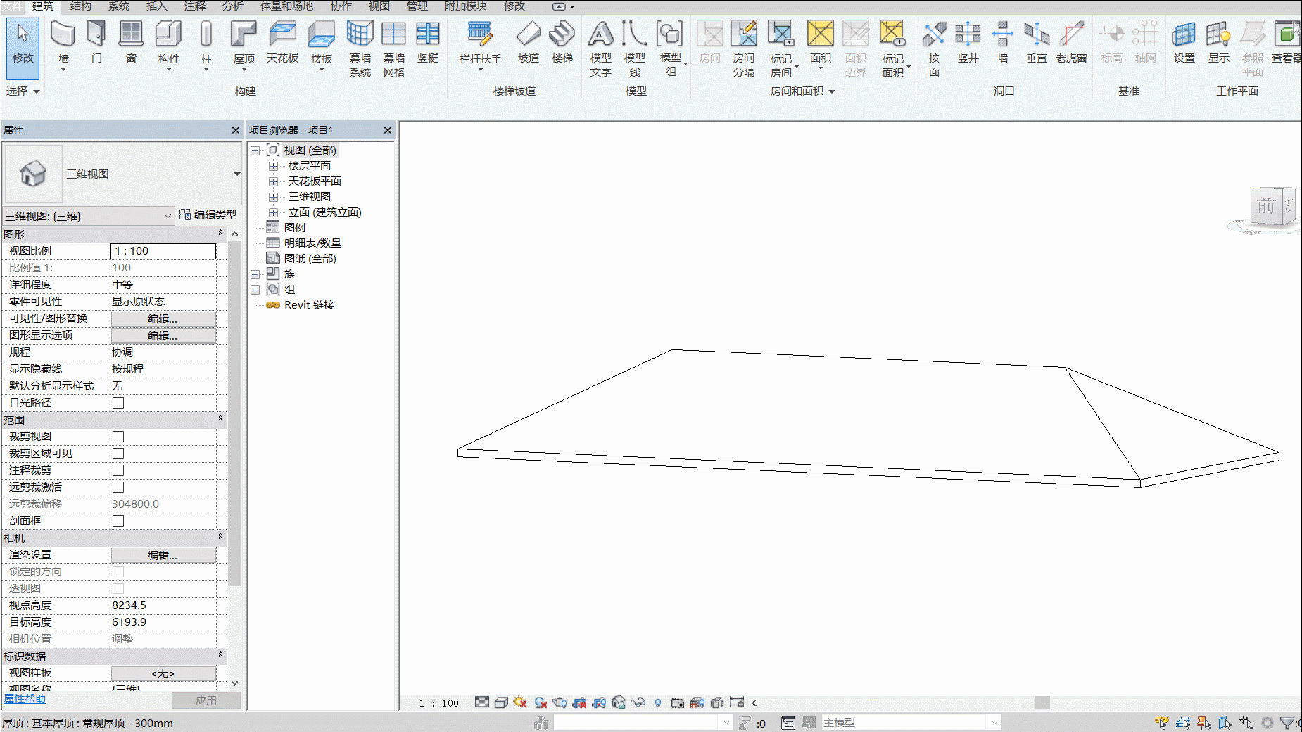The width and height of the screenshot is (1302, 732).
Task: Select the 栏杆扶手 (Railing) tool
Action: 480,43
